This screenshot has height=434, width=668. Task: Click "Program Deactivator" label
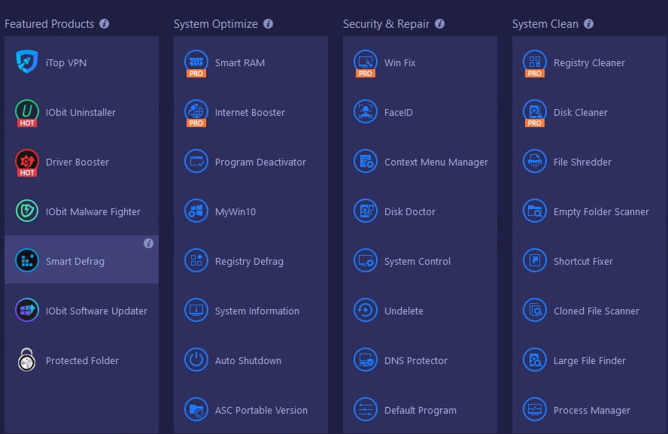click(260, 162)
